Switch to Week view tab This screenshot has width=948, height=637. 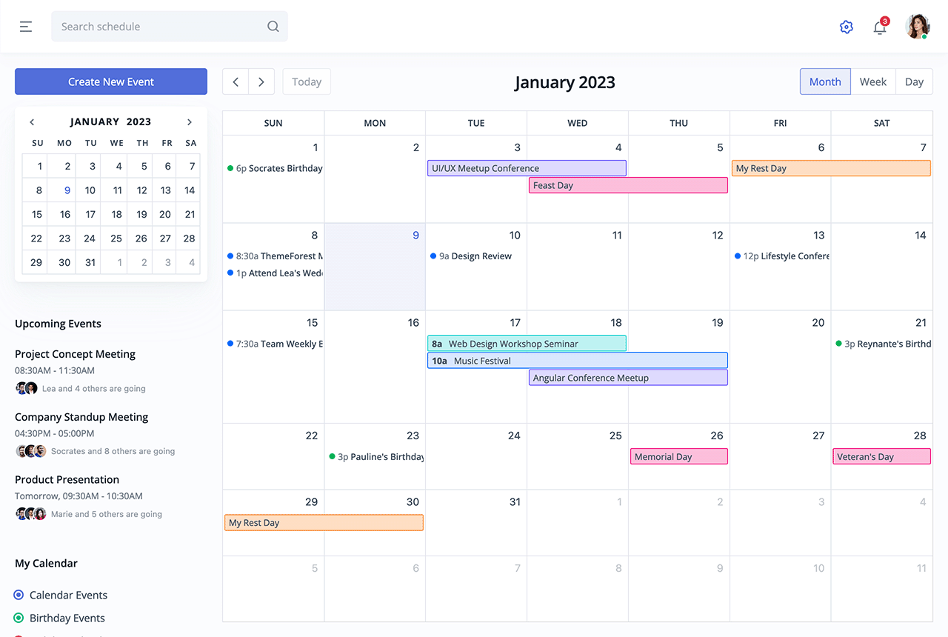[872, 81]
